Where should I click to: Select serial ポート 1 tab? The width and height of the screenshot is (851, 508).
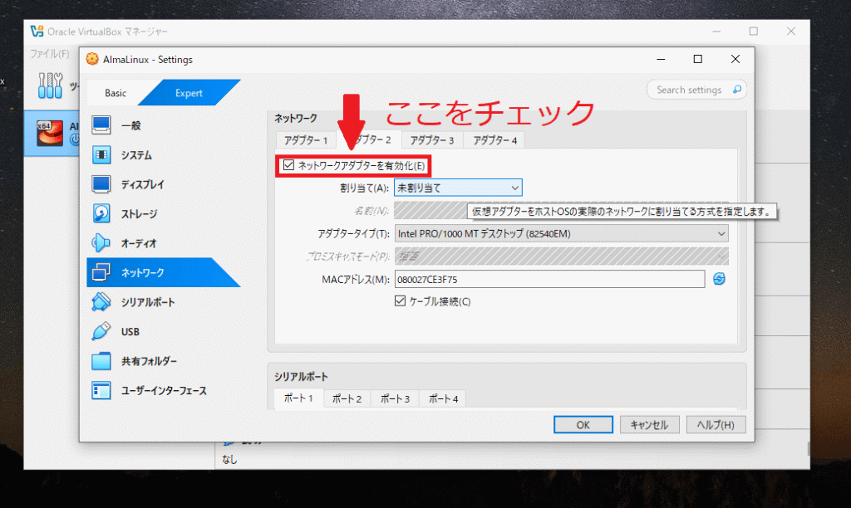298,398
